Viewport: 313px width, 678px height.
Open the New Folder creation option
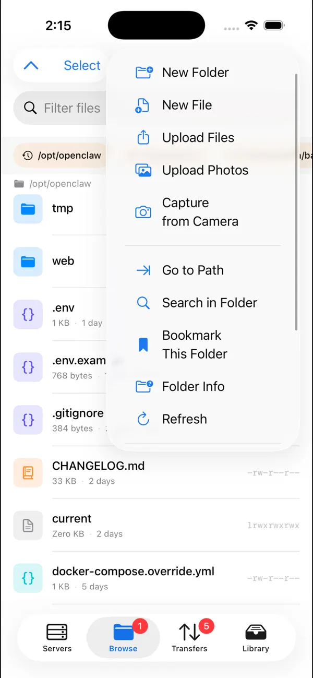195,72
